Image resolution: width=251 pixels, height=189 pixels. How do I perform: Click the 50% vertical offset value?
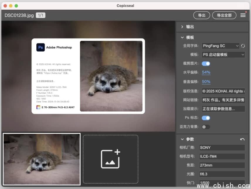pos(206,82)
